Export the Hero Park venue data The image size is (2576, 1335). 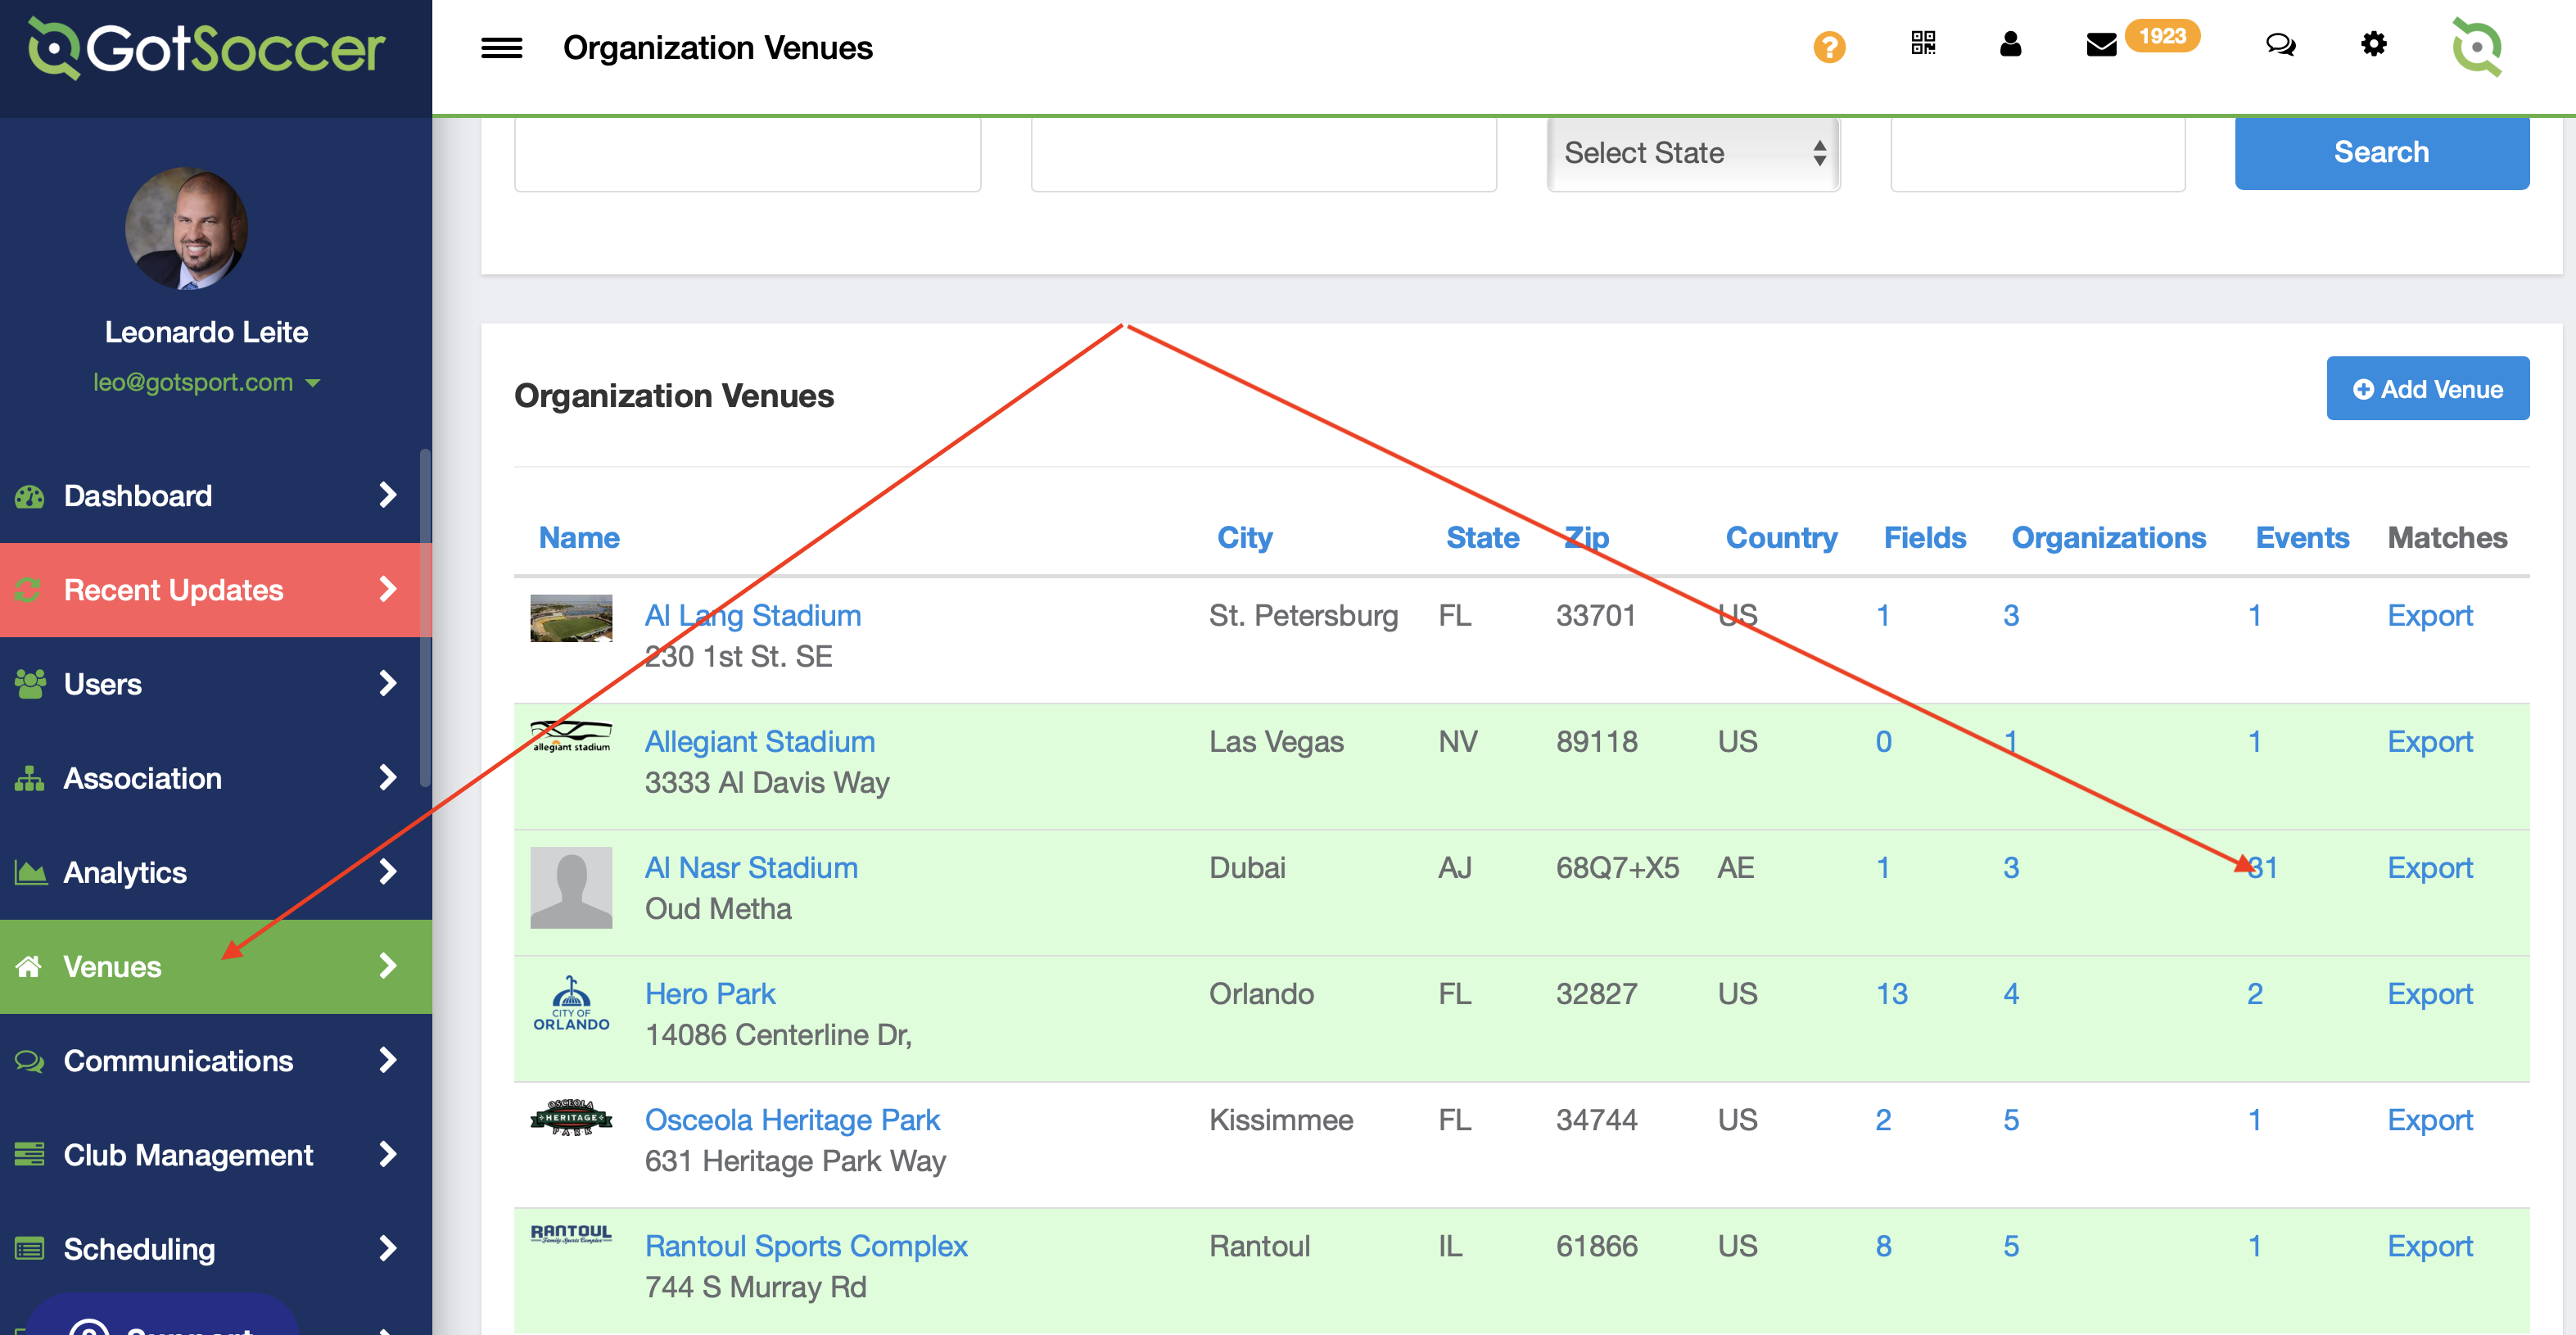pyautogui.click(x=2430, y=993)
